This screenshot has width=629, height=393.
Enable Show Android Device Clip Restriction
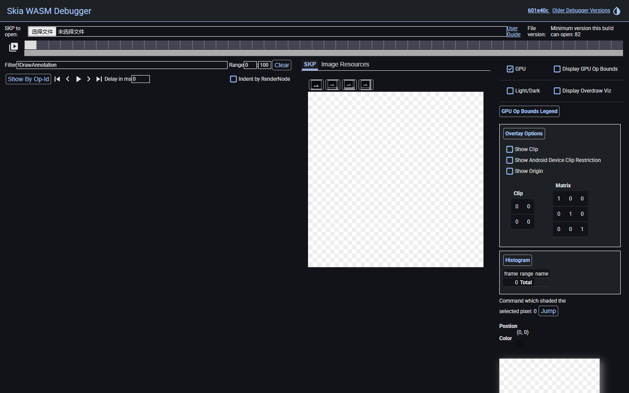(510, 160)
